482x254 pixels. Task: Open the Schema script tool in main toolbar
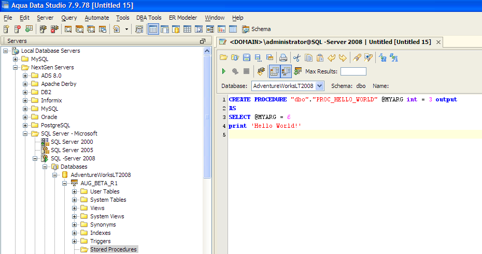(x=257, y=29)
